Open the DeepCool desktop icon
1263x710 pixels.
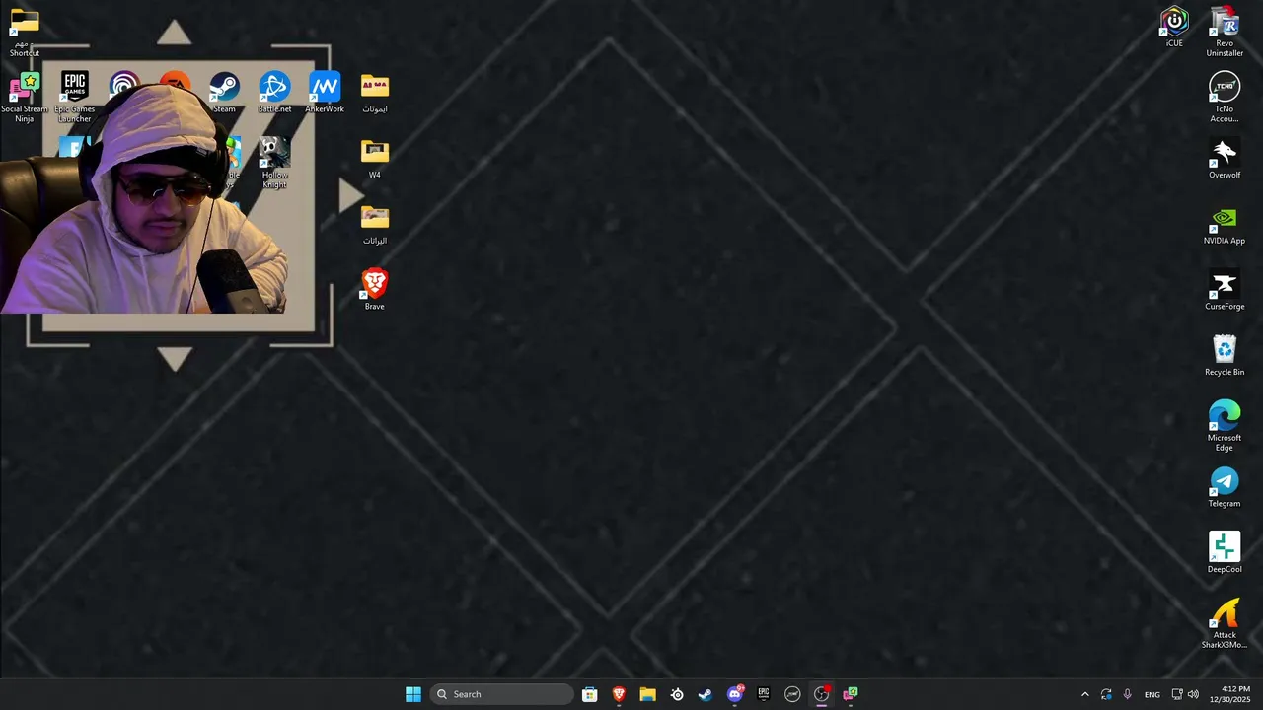[1225, 552]
